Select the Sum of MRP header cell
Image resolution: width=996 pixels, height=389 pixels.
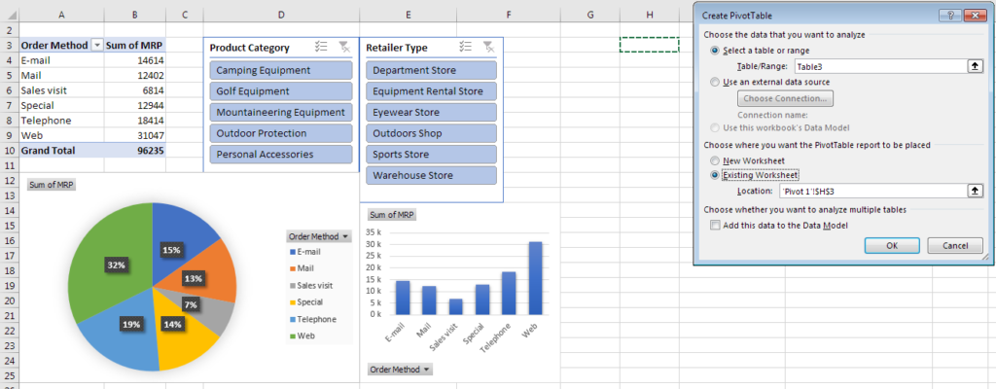coord(134,45)
